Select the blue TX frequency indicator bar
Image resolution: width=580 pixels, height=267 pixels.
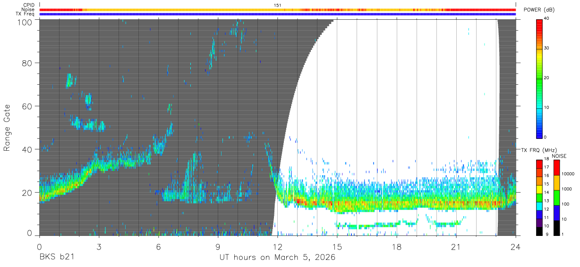(x=278, y=14)
